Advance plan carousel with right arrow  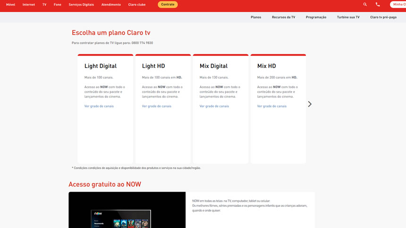(310, 104)
